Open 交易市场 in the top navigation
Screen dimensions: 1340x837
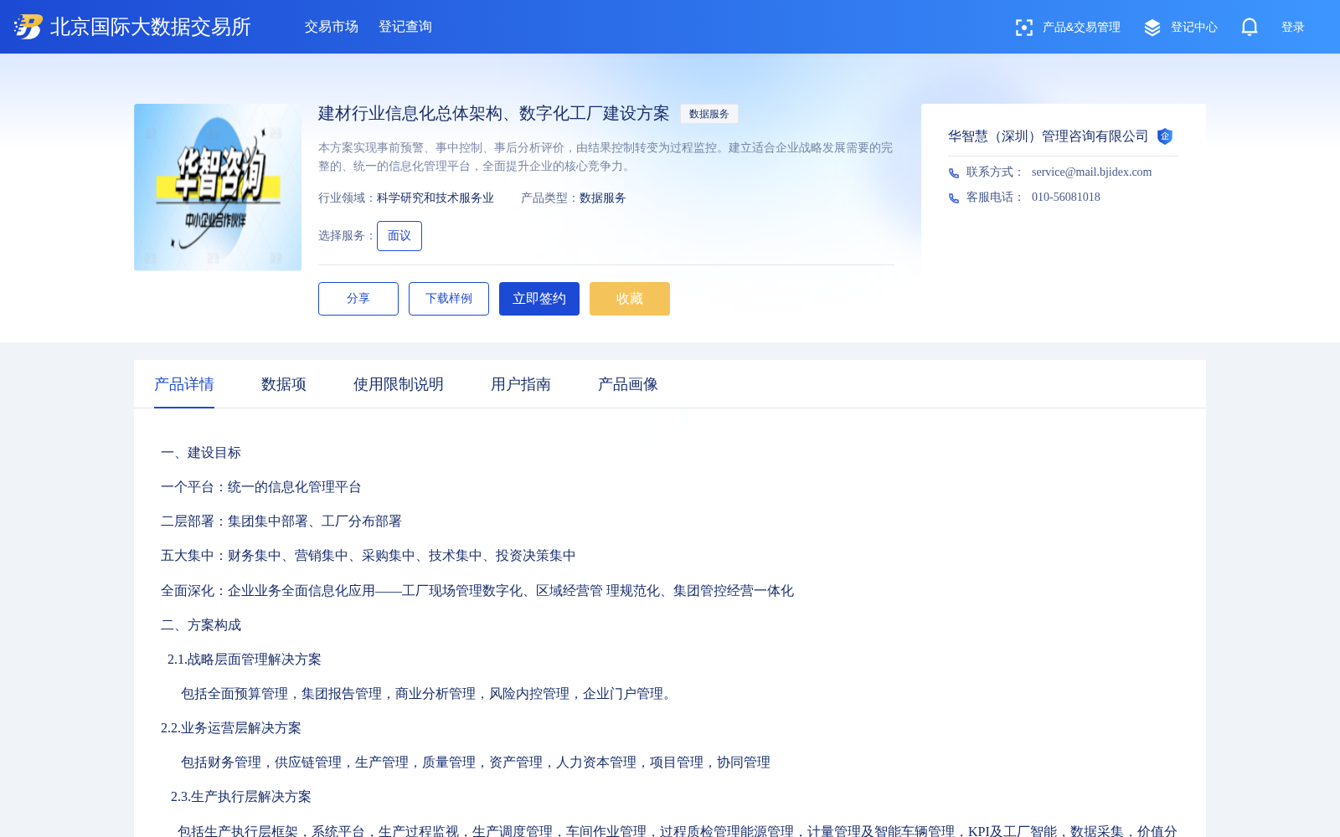click(x=332, y=27)
